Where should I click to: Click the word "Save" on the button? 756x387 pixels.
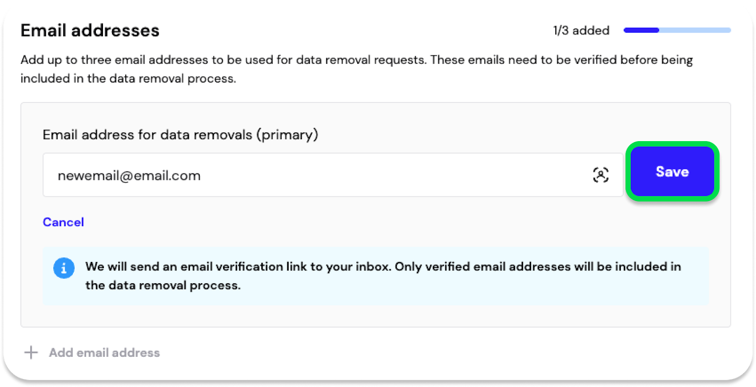(672, 171)
